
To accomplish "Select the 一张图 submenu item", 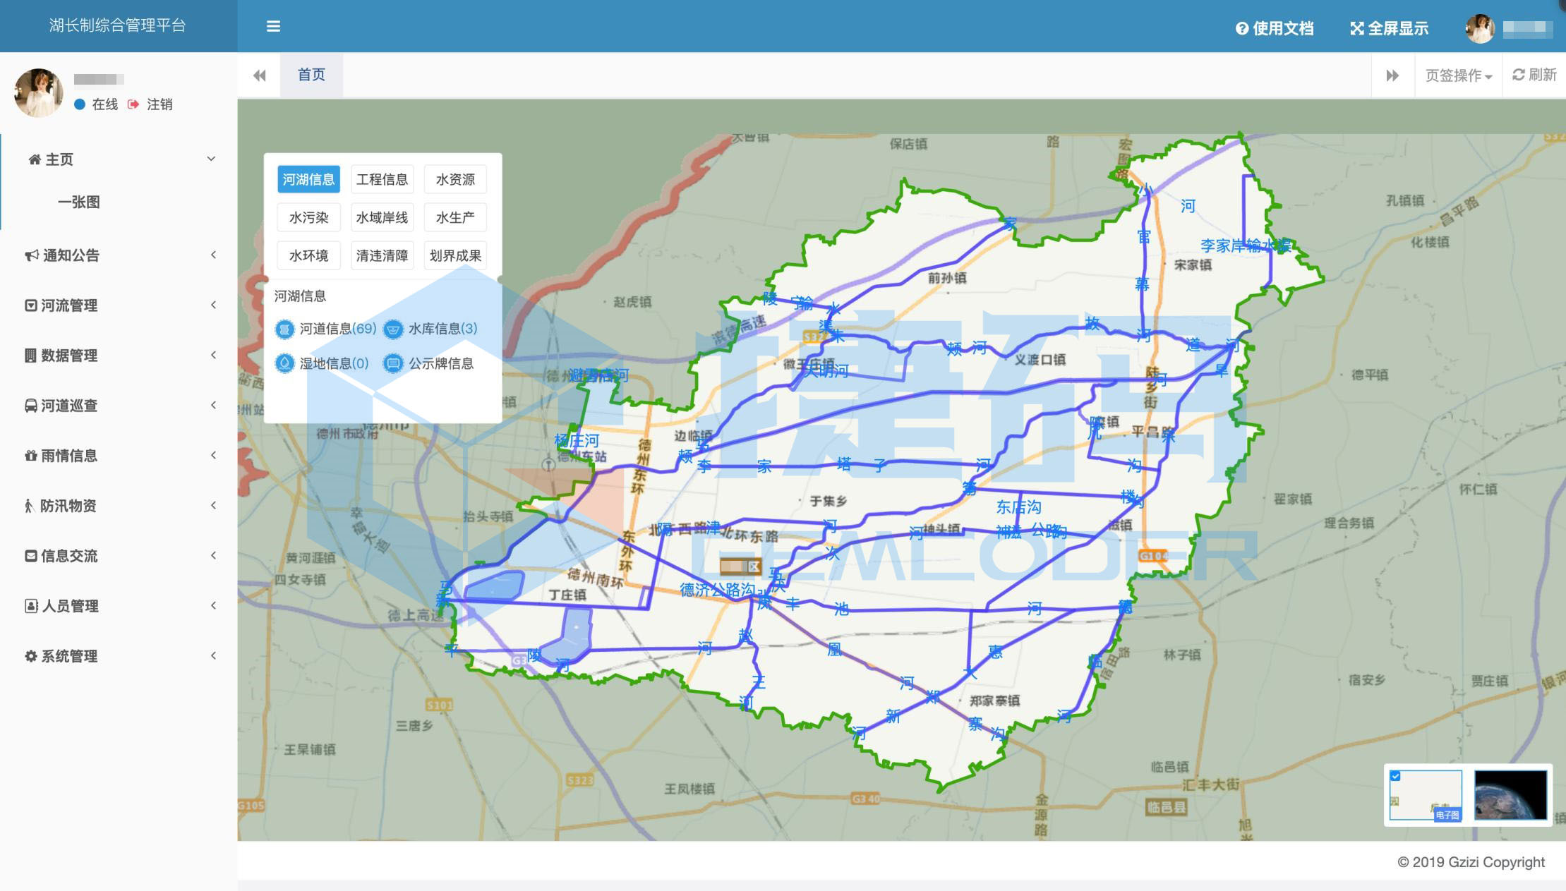I will [79, 202].
